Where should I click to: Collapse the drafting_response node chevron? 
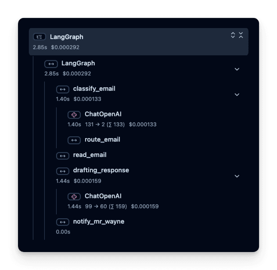237,176
